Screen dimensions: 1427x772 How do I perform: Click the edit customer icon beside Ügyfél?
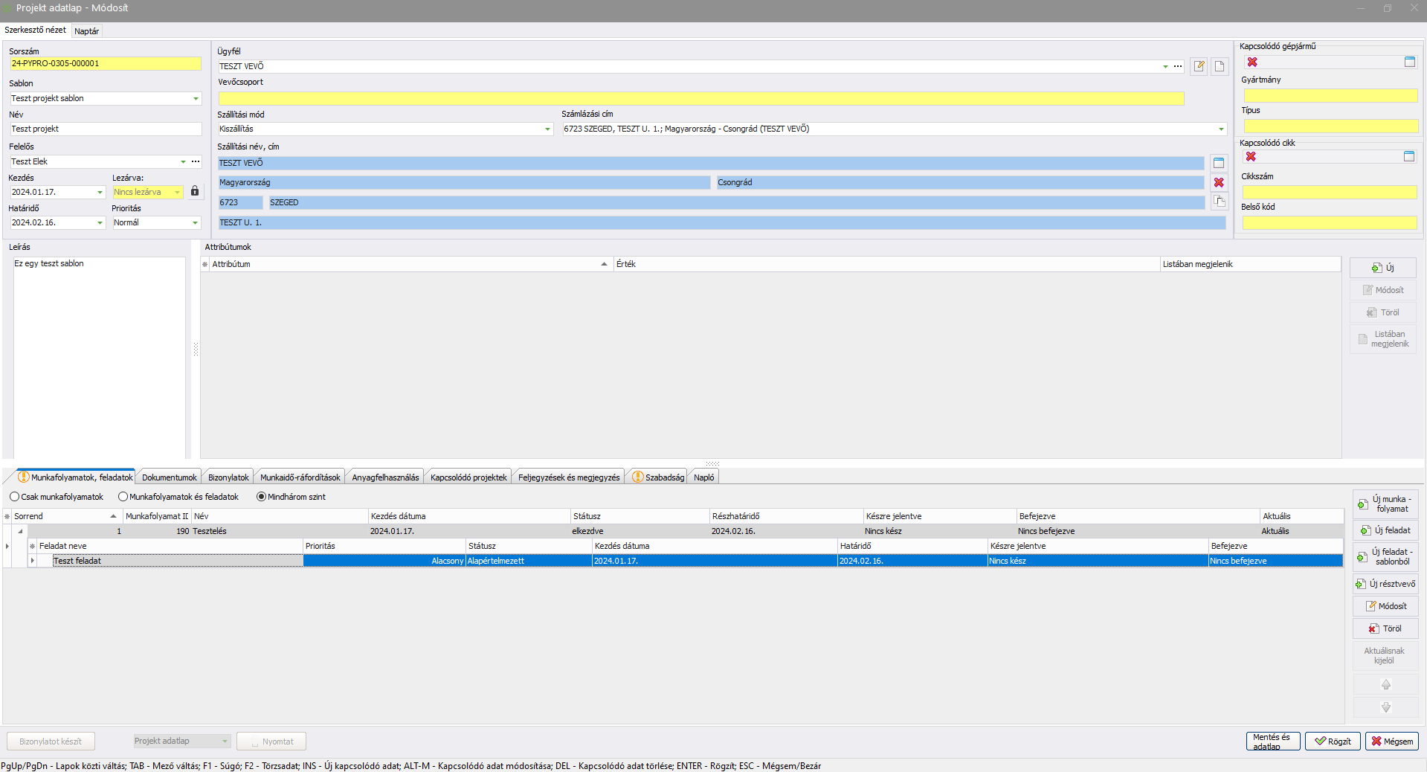click(x=1199, y=66)
